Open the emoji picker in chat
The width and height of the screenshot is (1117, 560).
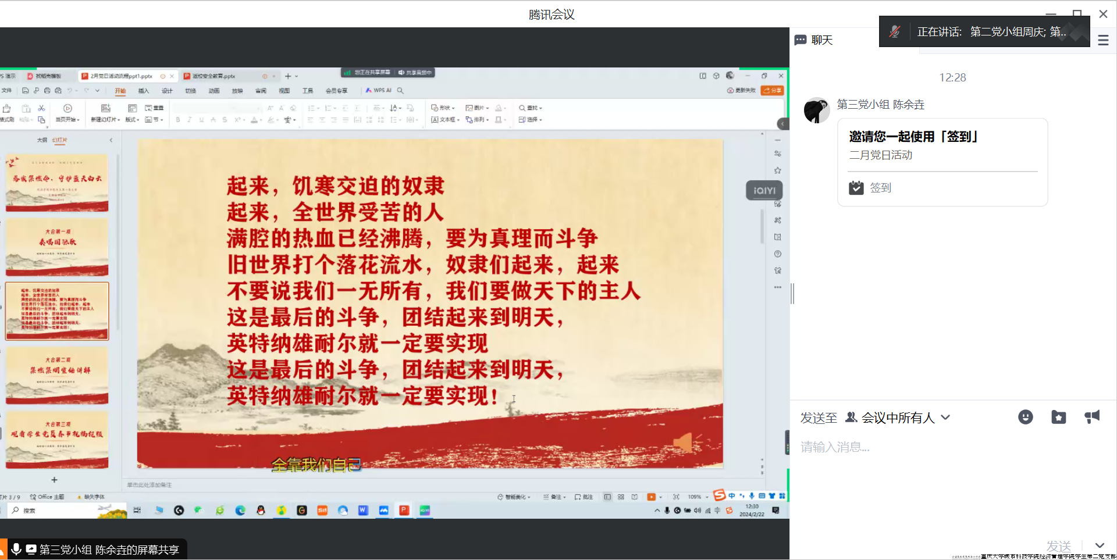[x=1025, y=417]
